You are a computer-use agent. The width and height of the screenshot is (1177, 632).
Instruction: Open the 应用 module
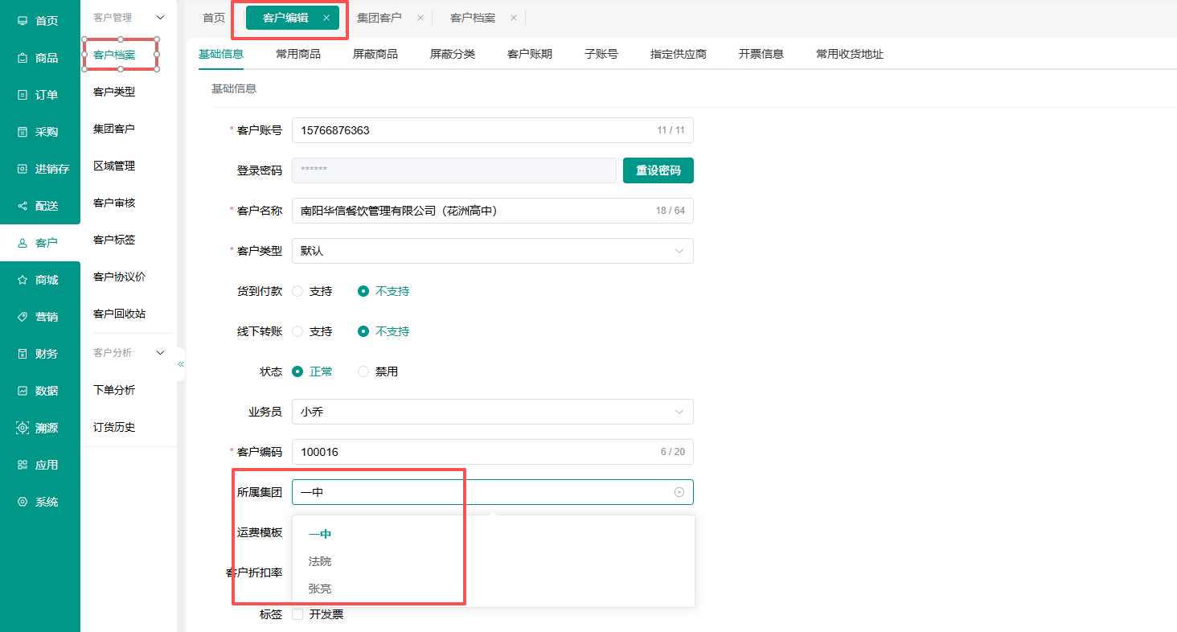(40, 465)
